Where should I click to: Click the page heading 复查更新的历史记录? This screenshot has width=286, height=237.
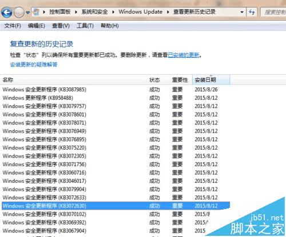pos(42,44)
